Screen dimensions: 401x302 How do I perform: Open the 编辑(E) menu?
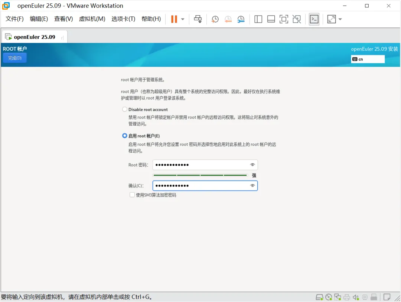click(39, 19)
